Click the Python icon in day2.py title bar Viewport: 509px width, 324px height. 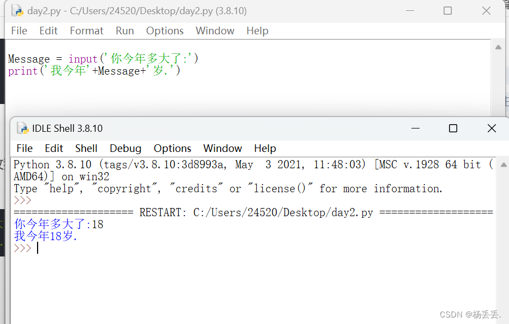click(x=17, y=11)
